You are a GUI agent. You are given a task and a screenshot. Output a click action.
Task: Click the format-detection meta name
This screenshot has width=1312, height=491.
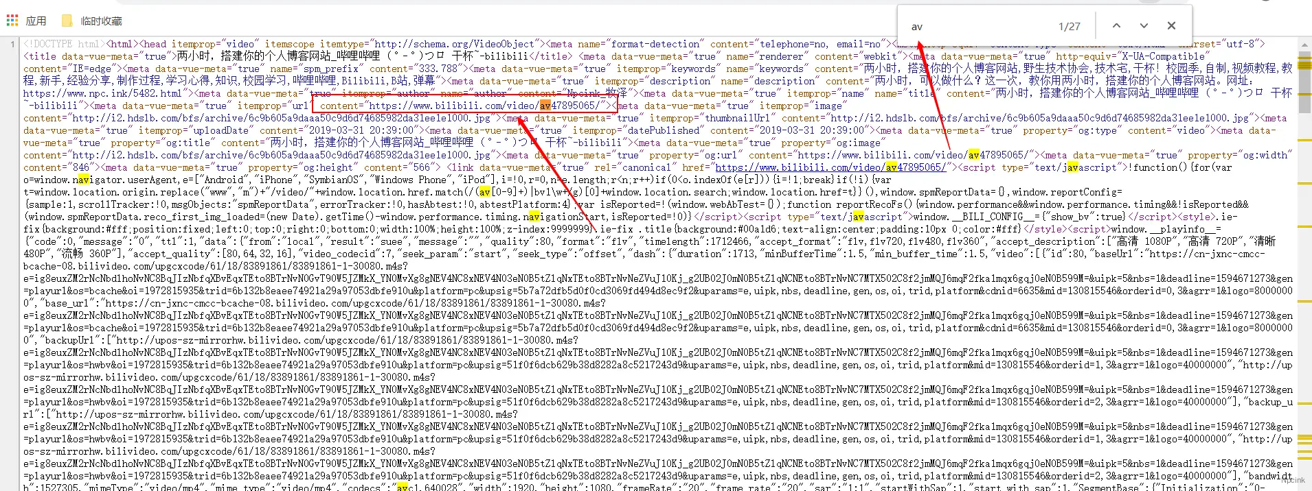[x=655, y=44]
